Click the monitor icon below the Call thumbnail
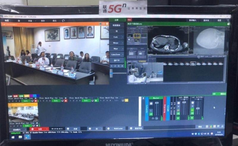 (34, 126)
